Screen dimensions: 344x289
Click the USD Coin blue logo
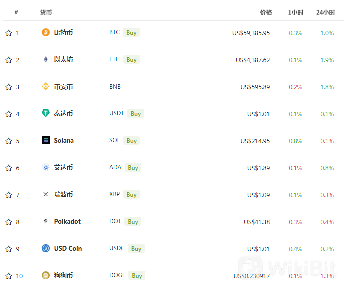(x=46, y=248)
